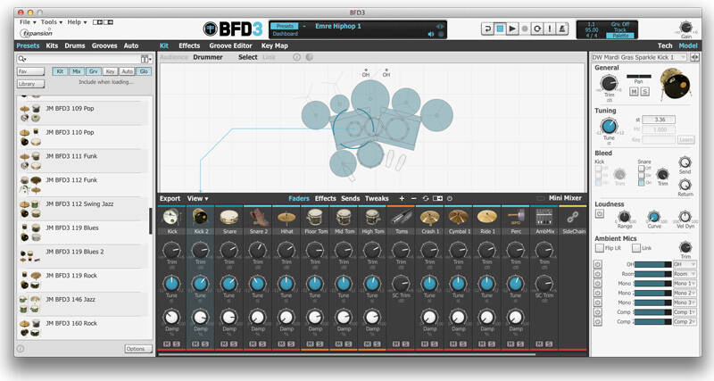Viewport: 714px width, 381px height.
Task: Show the mixer Sends view
Action: pos(350,198)
